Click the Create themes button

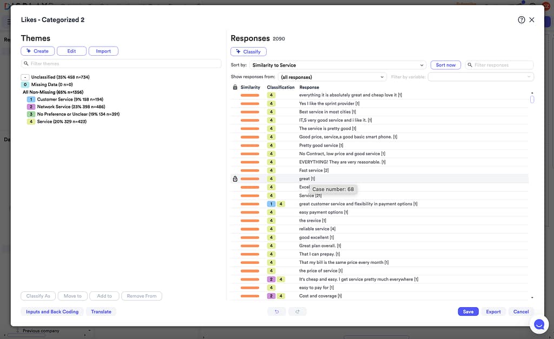[37, 51]
